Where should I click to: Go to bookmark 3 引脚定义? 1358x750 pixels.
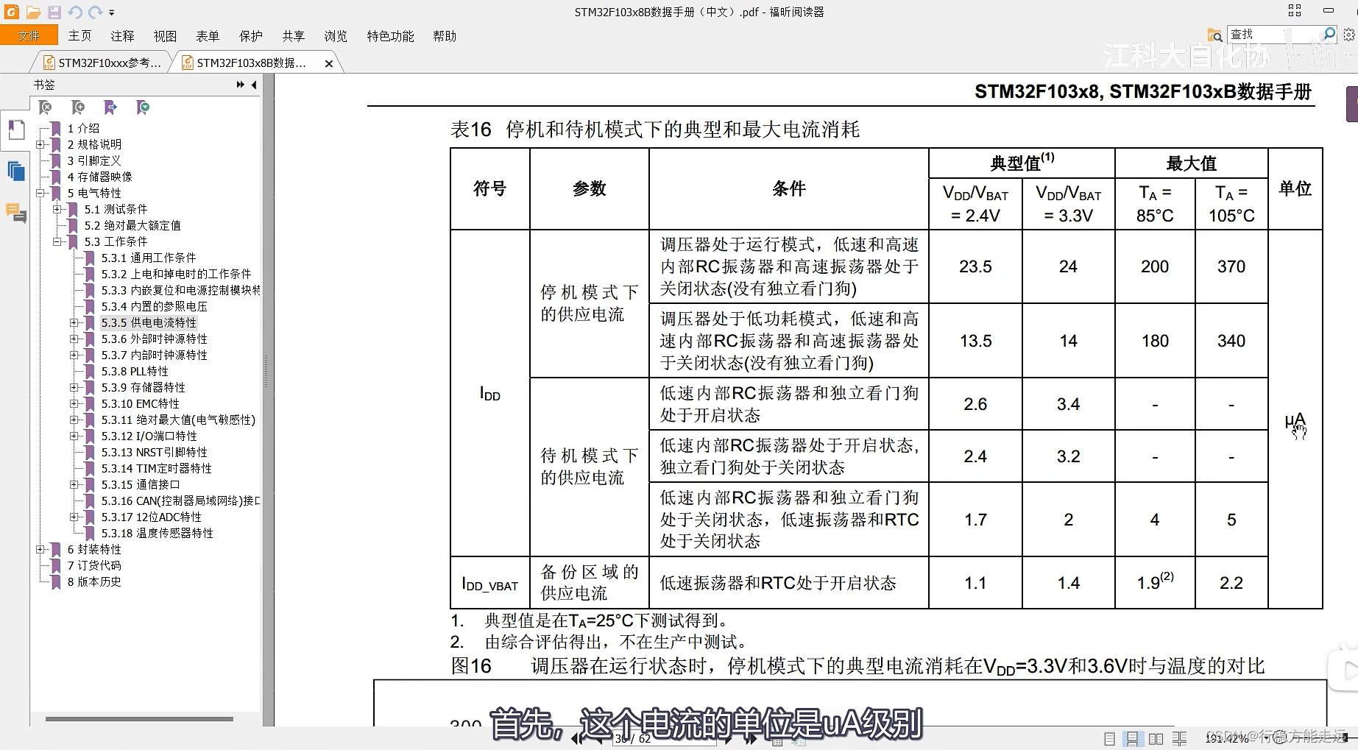94,160
